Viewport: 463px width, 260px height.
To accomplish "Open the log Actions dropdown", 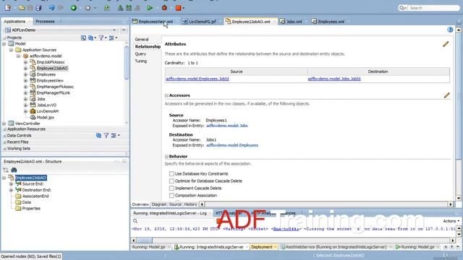I will [x=451, y=221].
